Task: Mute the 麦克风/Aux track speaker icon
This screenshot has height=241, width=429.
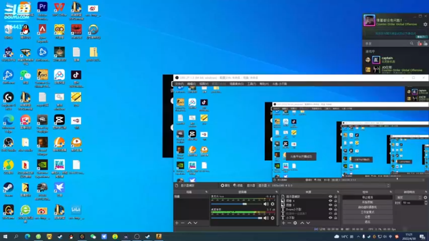Action: click(x=265, y=204)
